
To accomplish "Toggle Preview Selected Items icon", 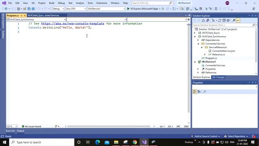I will click(x=238, y=20).
